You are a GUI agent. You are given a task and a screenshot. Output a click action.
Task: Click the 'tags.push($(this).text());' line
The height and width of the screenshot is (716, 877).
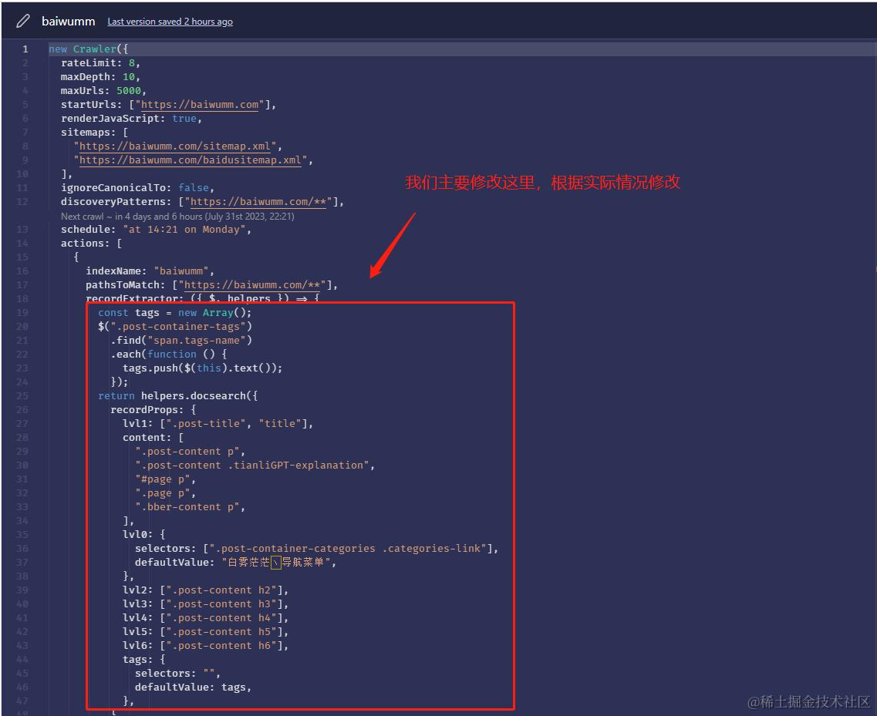point(202,368)
